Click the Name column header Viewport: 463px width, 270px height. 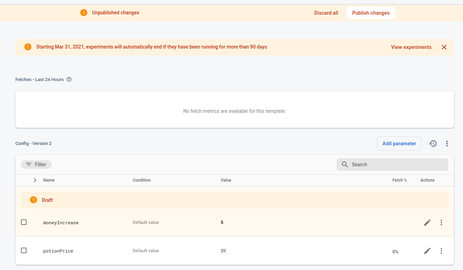tap(49, 180)
